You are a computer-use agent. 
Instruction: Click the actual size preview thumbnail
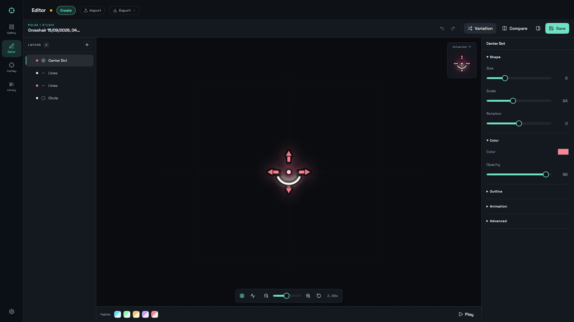click(462, 60)
